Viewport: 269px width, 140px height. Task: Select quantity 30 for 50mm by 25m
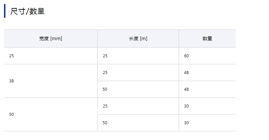click(x=186, y=106)
